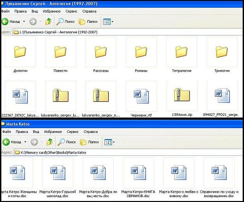
Task: Select Марта Кетро-КНИГА ОБМАНОВ.doc icon
Action: 139,172
